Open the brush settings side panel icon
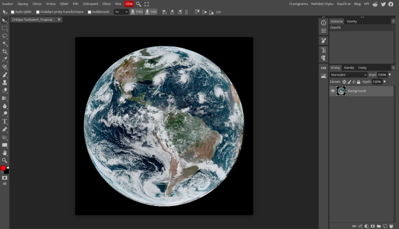The image size is (399, 229). [323, 40]
